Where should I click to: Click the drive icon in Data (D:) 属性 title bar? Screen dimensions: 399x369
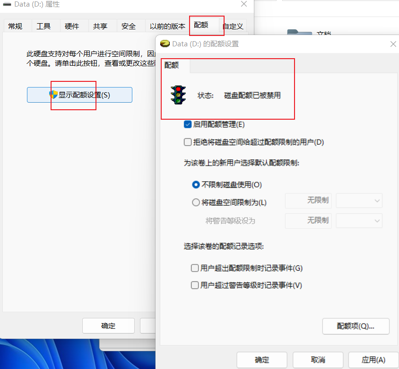point(7,4)
